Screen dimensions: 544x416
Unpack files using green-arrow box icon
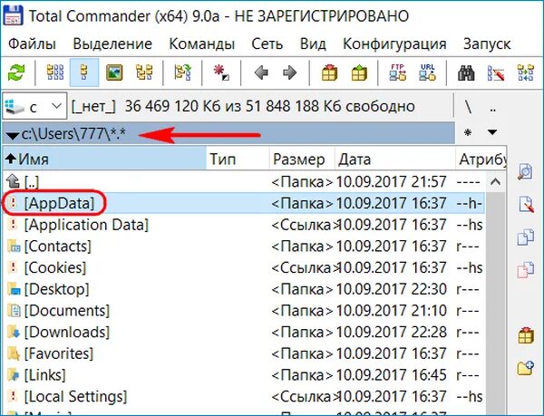tap(359, 73)
